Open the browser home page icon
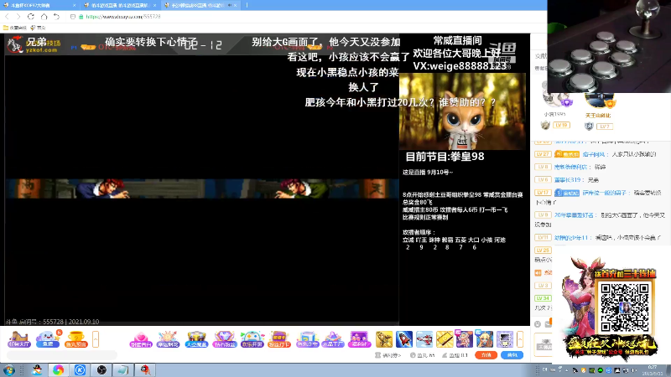The image size is (671, 377). pyautogui.click(x=44, y=17)
